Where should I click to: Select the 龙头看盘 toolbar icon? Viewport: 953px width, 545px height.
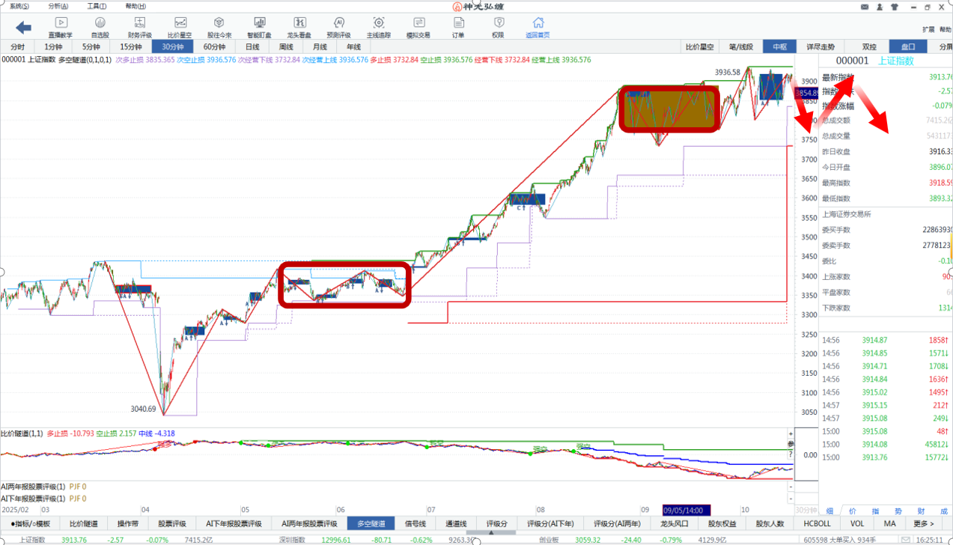click(299, 28)
